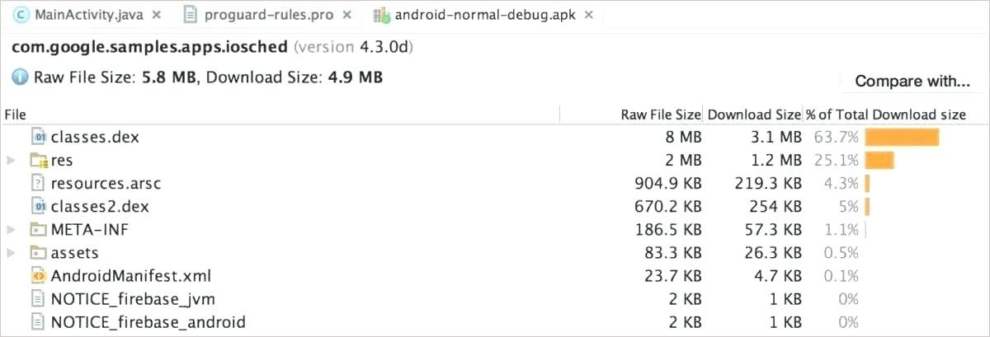Image resolution: width=990 pixels, height=337 pixels.
Task: Click the classes.dex file icon
Action: click(x=39, y=137)
